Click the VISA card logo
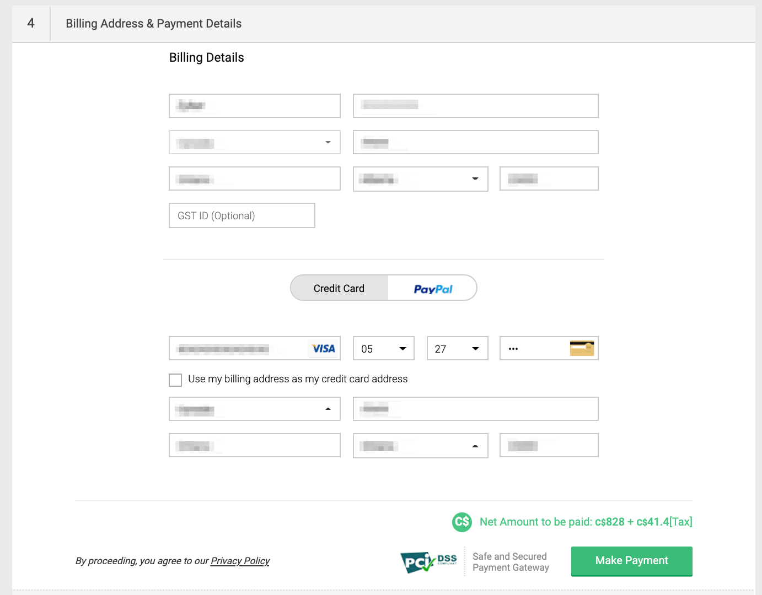The height and width of the screenshot is (595, 762). click(x=323, y=348)
